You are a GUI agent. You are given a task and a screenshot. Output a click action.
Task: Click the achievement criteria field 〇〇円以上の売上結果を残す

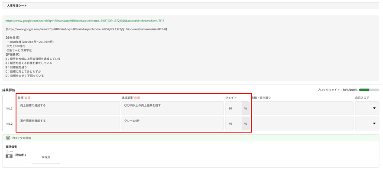pyautogui.click(x=173, y=108)
